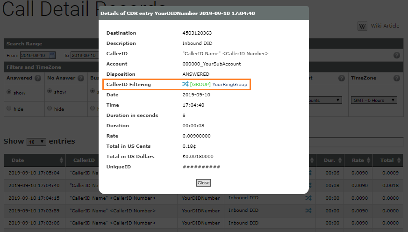Sort the table by Total column
The image size is (408, 232).
tap(388, 160)
